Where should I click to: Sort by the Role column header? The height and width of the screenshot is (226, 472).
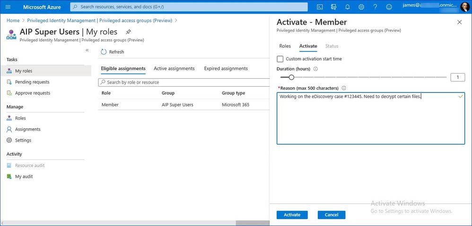[x=106, y=93]
